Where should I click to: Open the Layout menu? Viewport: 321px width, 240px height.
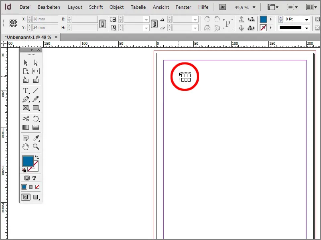click(x=75, y=7)
